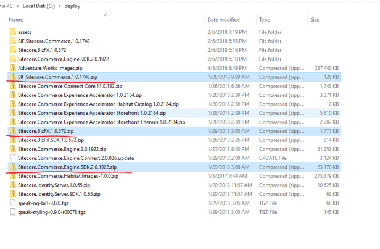This screenshot has width=380, height=249.
Task: Select Adventure Works Images.zip file name
Action: [x=50, y=68]
